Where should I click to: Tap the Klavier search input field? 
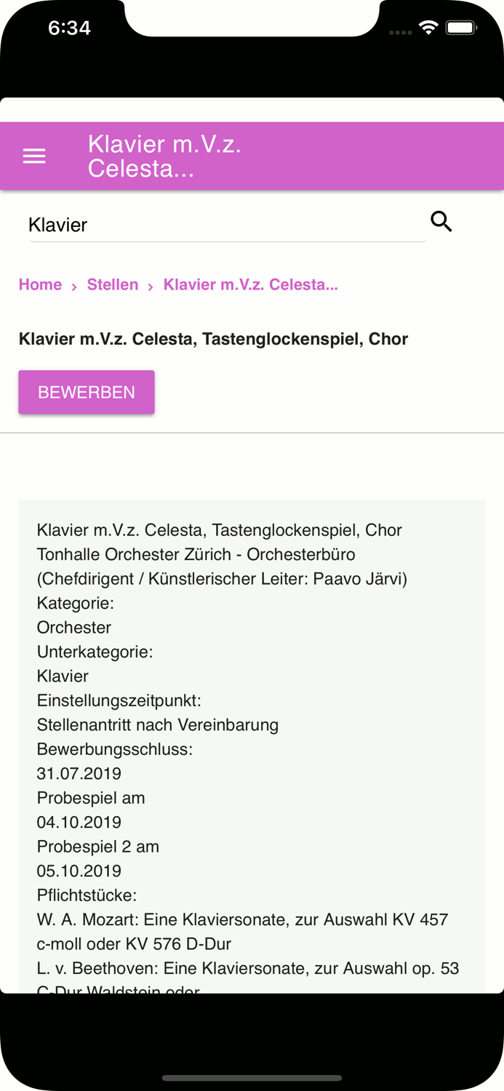[x=218, y=224]
